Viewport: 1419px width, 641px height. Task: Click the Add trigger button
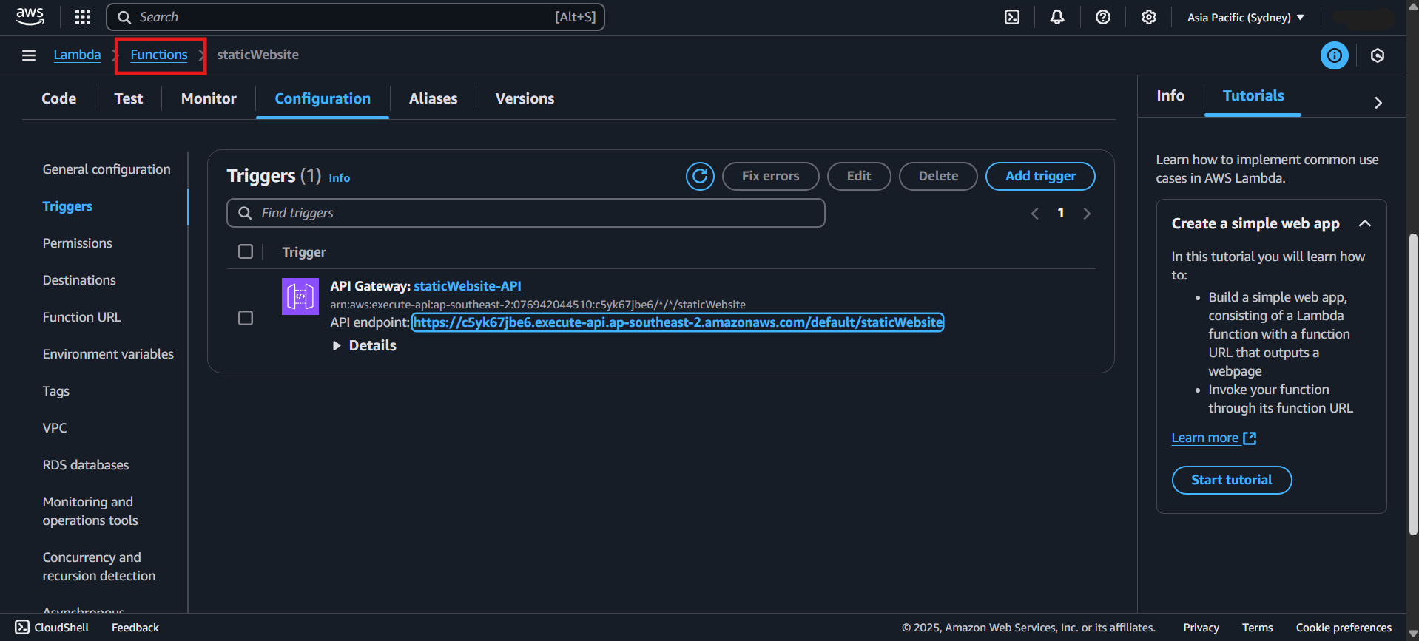coord(1040,176)
